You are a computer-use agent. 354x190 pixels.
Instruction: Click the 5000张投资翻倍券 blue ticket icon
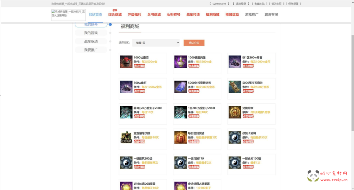click(180, 87)
